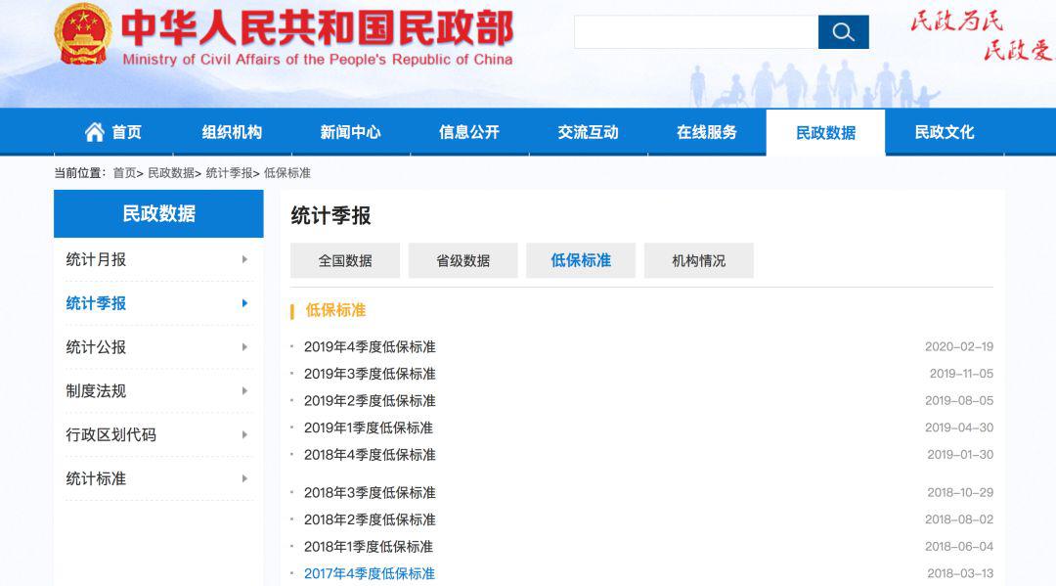Image resolution: width=1056 pixels, height=586 pixels.
Task: Expand the blue arrow next to 统计季报
Action: (x=244, y=303)
